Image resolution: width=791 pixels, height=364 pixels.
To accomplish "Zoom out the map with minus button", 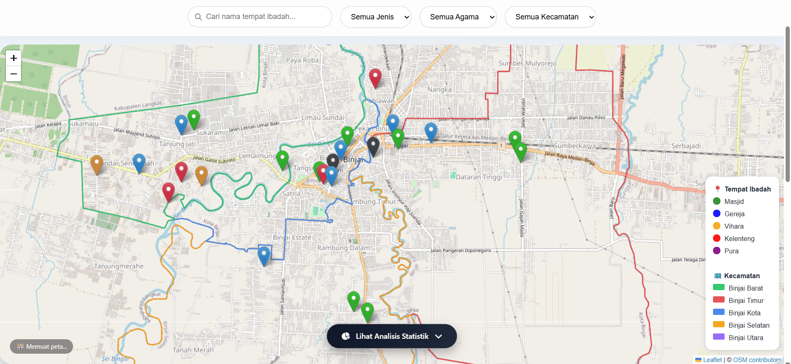I will click(x=14, y=74).
